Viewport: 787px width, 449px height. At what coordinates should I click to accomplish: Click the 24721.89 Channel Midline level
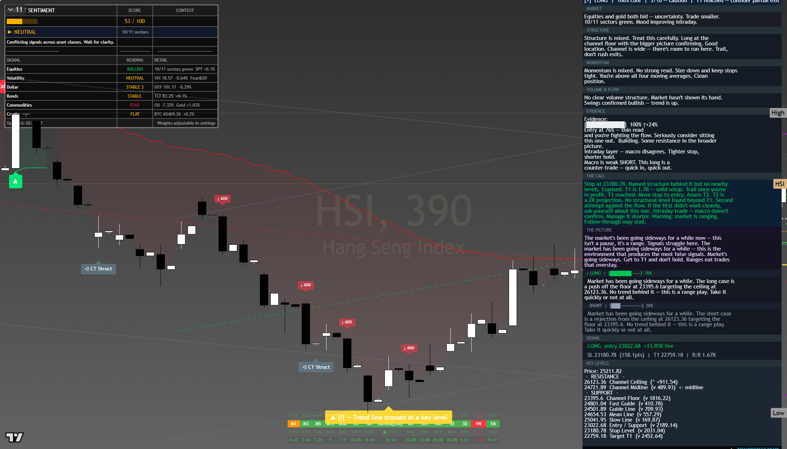pos(644,387)
